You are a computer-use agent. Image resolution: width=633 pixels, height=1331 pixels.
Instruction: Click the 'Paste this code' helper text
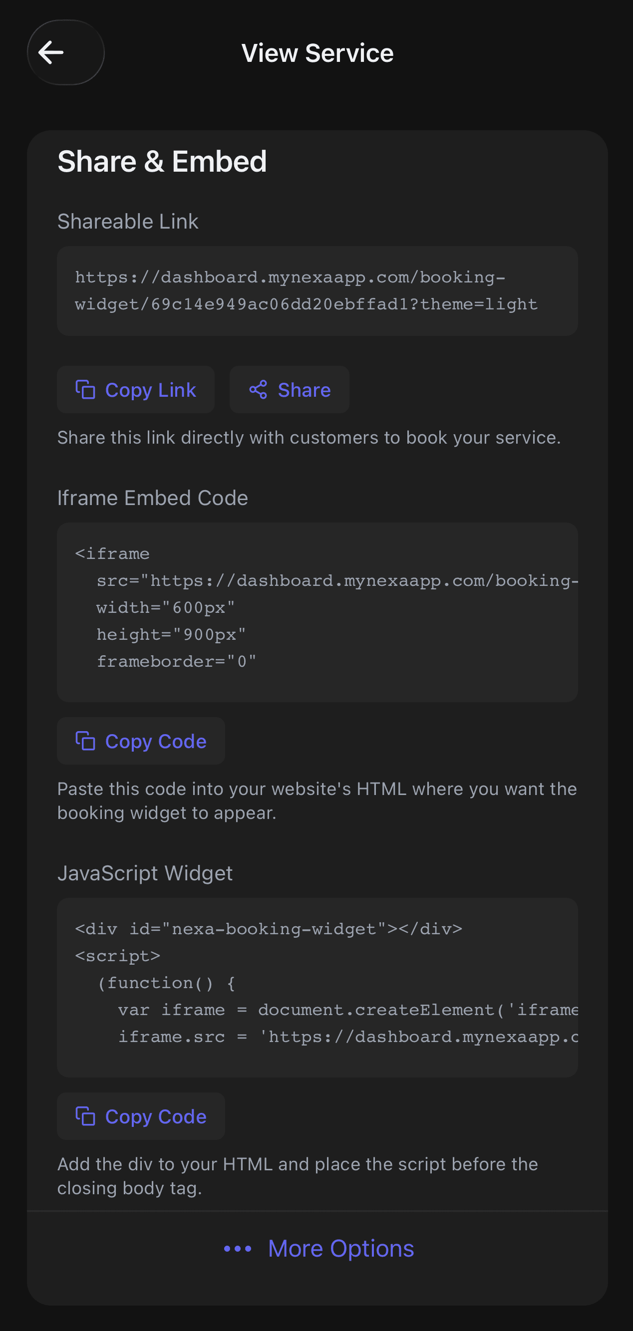click(x=316, y=801)
